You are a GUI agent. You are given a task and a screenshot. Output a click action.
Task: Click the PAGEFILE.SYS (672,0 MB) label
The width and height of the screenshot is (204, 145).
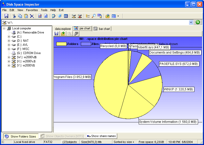[179, 64]
